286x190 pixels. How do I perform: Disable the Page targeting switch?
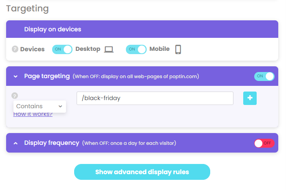click(x=264, y=76)
